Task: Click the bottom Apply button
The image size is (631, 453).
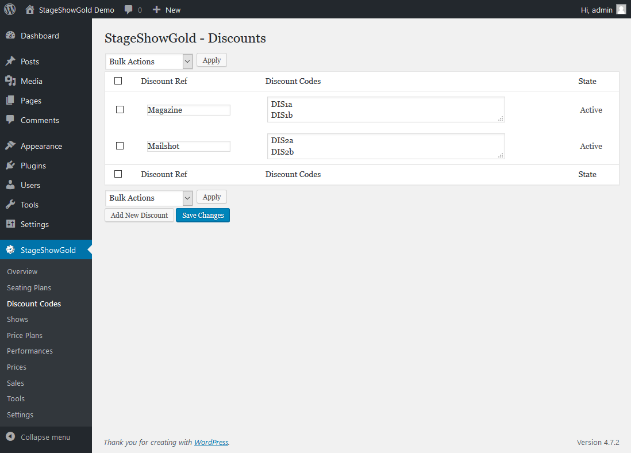Action: point(211,197)
